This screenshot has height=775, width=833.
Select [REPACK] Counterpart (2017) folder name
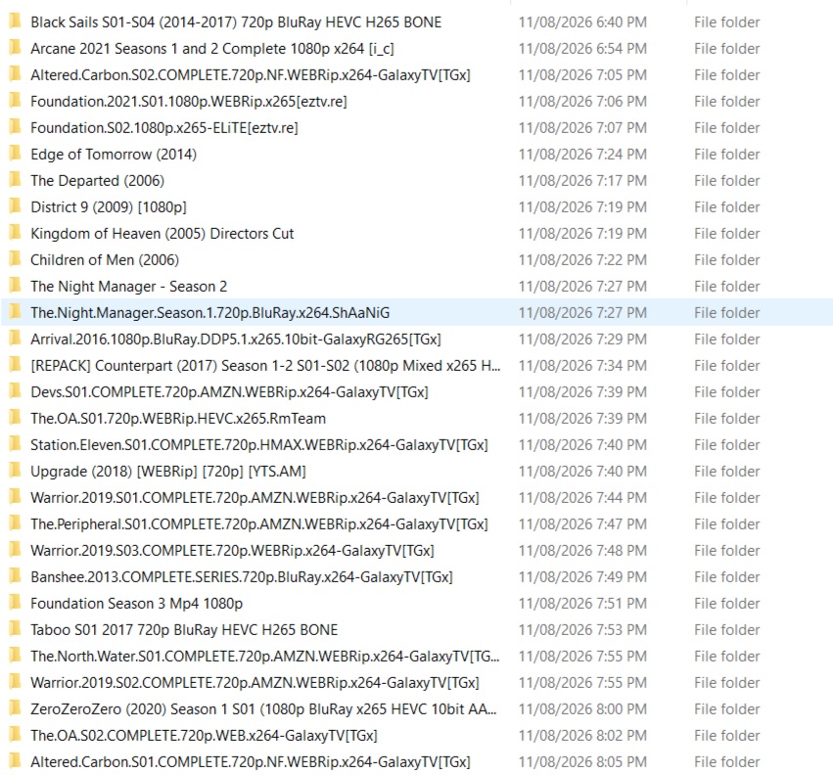pyautogui.click(x=265, y=366)
